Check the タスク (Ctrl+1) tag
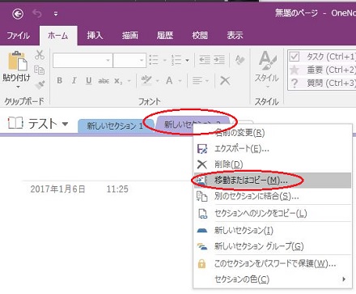The image size is (356, 294). [x=322, y=57]
